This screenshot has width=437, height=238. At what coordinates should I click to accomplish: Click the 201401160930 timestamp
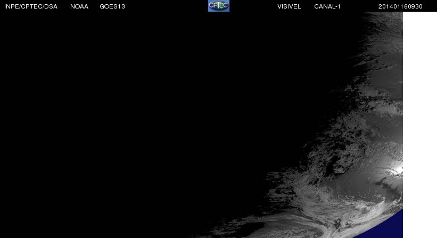click(400, 6)
